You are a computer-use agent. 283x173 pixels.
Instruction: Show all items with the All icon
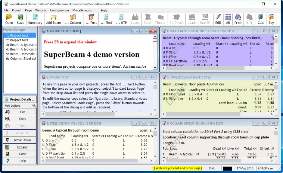228,19
